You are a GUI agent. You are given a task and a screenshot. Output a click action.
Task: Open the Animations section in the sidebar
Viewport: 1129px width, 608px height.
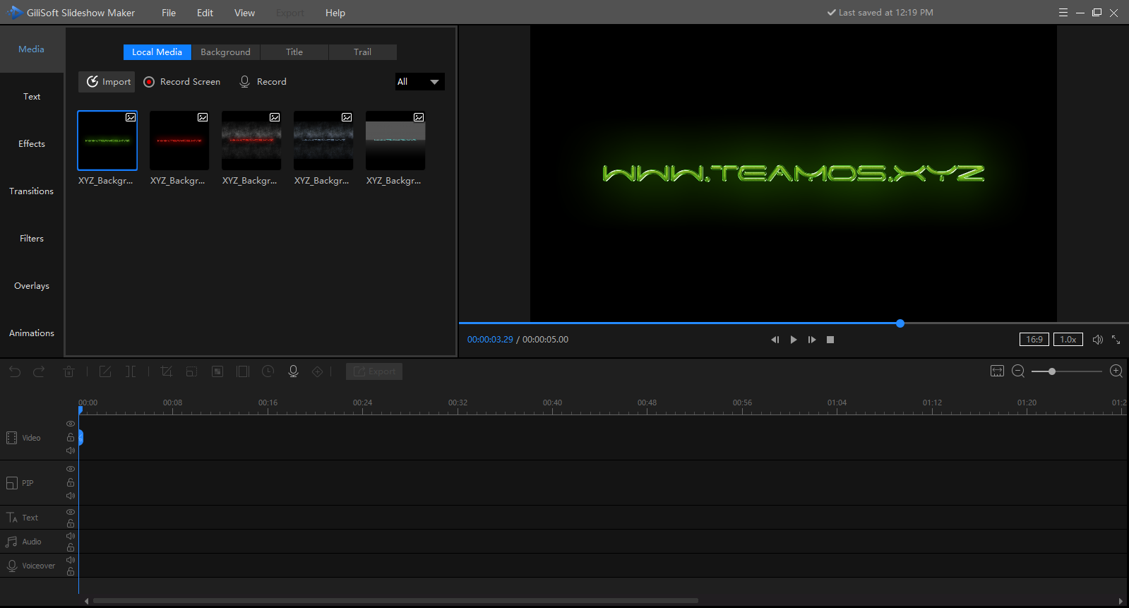point(32,333)
